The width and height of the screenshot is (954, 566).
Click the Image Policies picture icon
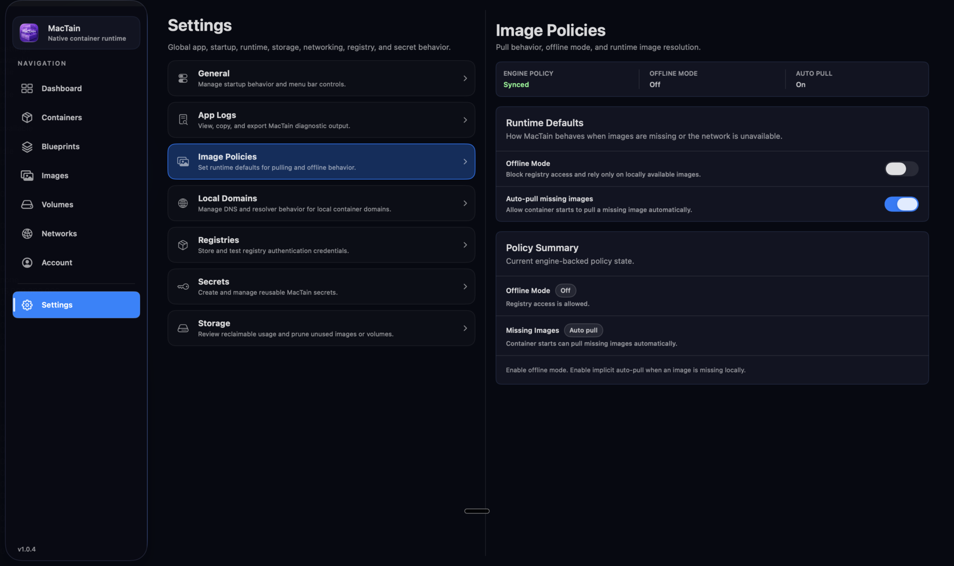coord(183,162)
